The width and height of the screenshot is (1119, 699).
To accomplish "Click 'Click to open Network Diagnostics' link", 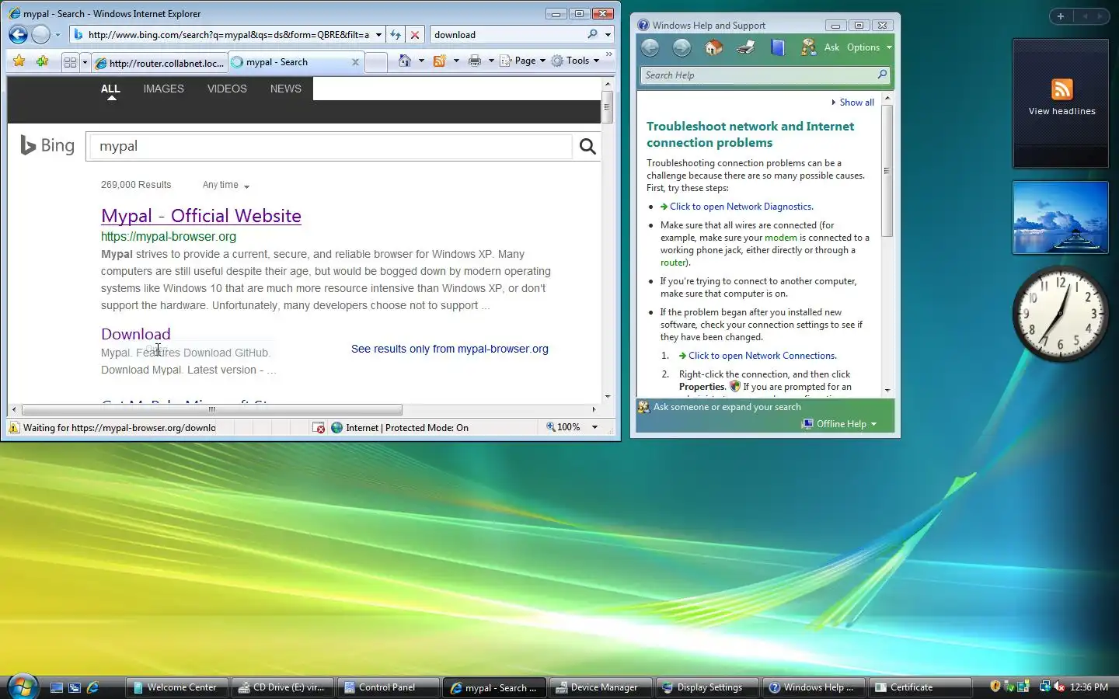I will tap(741, 207).
